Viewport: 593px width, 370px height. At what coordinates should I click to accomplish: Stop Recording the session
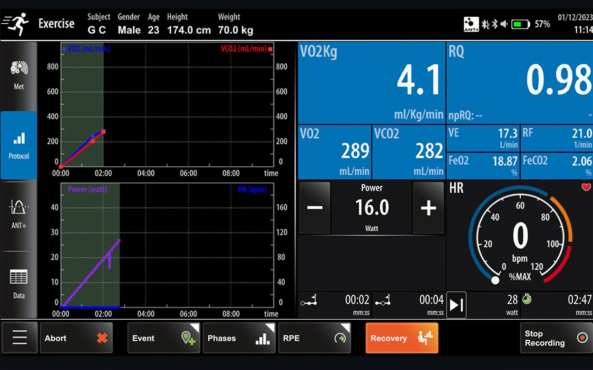556,338
